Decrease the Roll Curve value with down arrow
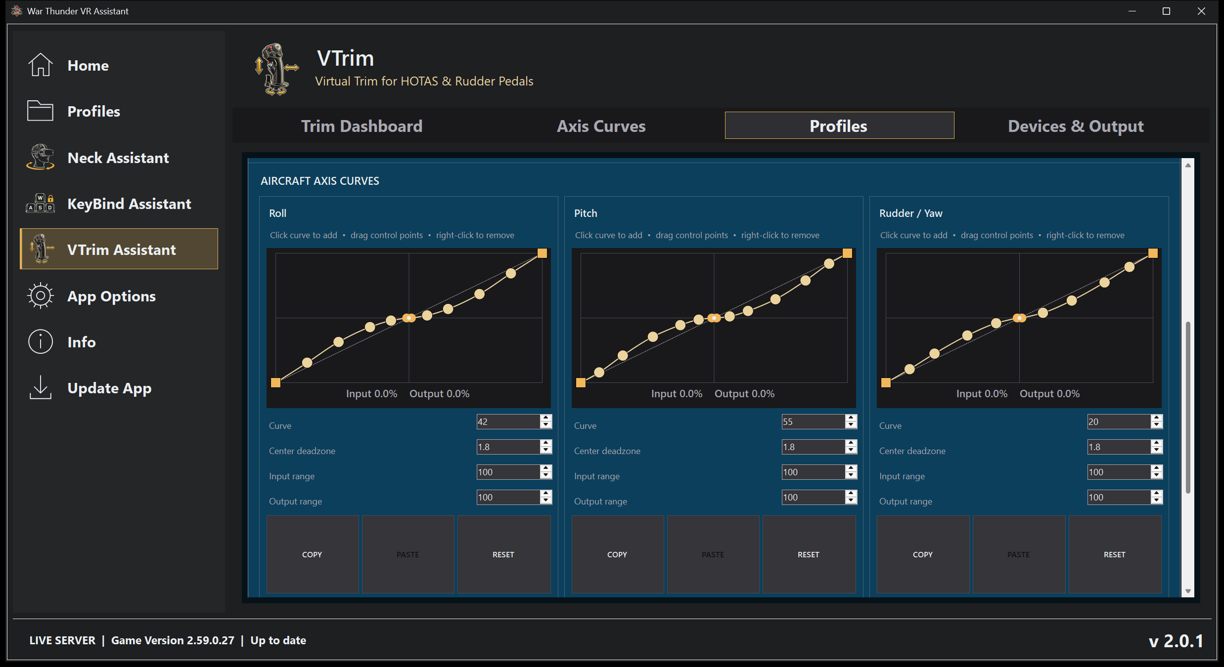 pos(546,425)
